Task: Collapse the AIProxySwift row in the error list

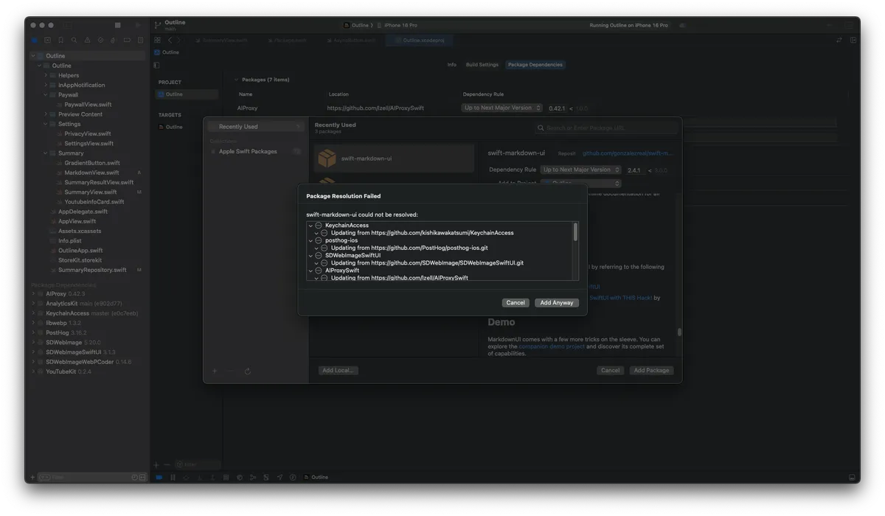Action: pos(310,271)
